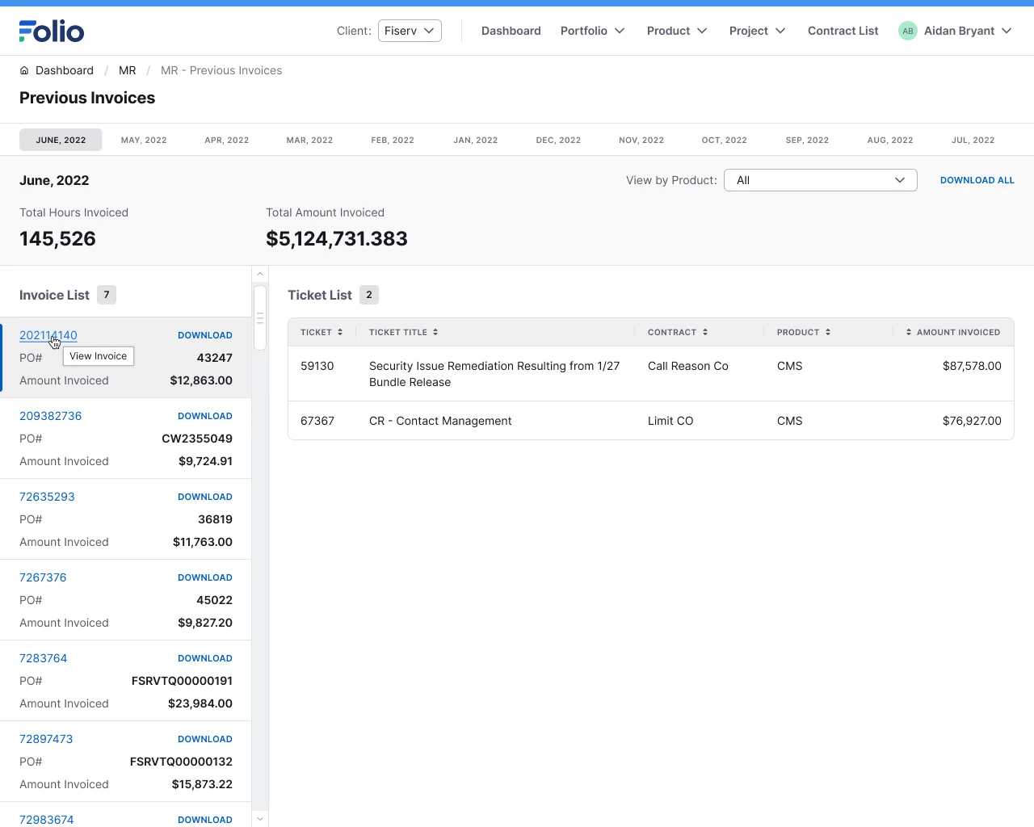Click the AB user avatar
The image size is (1034, 827).
(x=908, y=31)
